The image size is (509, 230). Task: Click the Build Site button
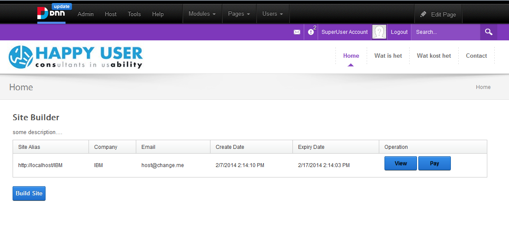tap(29, 194)
